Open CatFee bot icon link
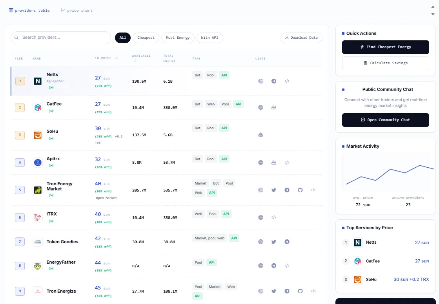The height and width of the screenshot is (304, 439). pos(274,107)
